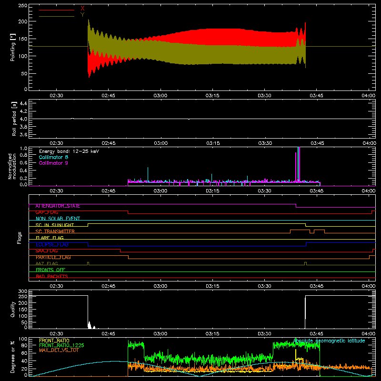Click the GAP_FLAG label
The width and height of the screenshot is (381, 381).
[47, 212]
